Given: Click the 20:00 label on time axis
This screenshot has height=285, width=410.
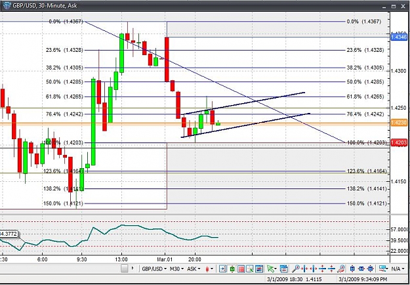Looking at the screenshot, I should coord(195,259).
